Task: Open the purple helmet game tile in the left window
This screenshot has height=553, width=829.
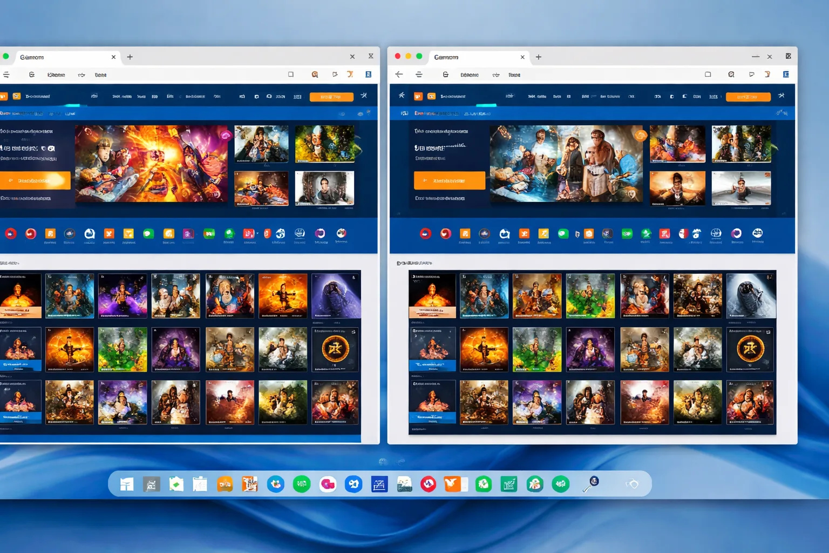Action: [x=336, y=296]
